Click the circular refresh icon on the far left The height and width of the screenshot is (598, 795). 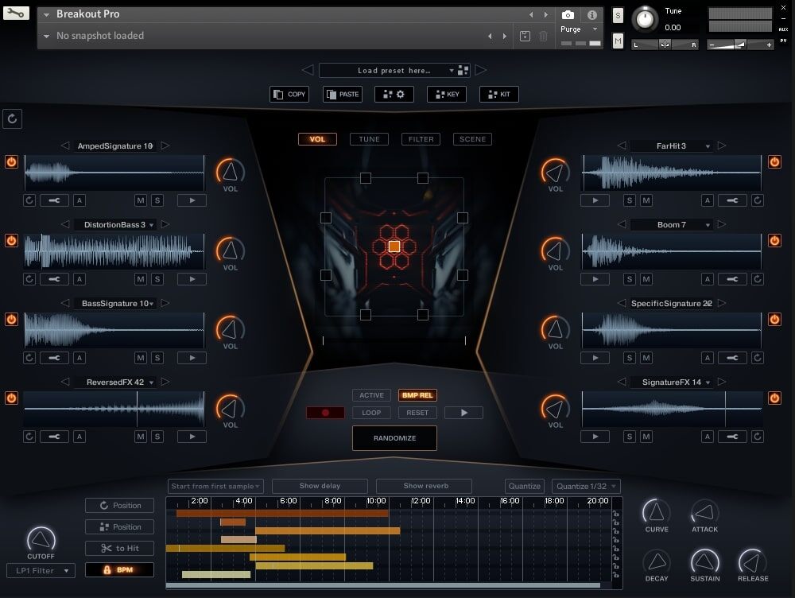pyautogui.click(x=12, y=118)
